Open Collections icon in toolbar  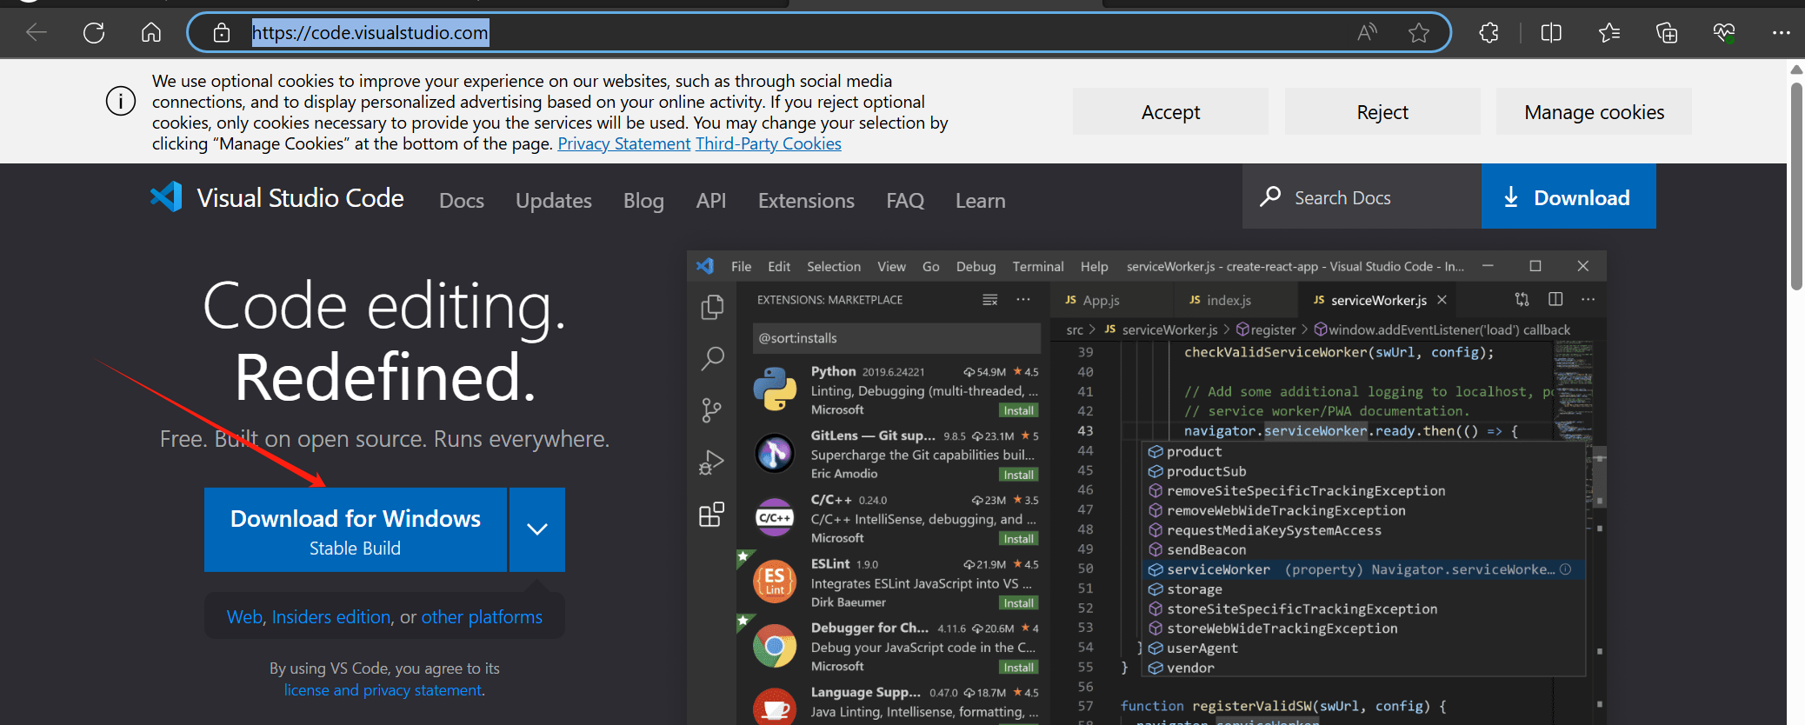pyautogui.click(x=1667, y=33)
